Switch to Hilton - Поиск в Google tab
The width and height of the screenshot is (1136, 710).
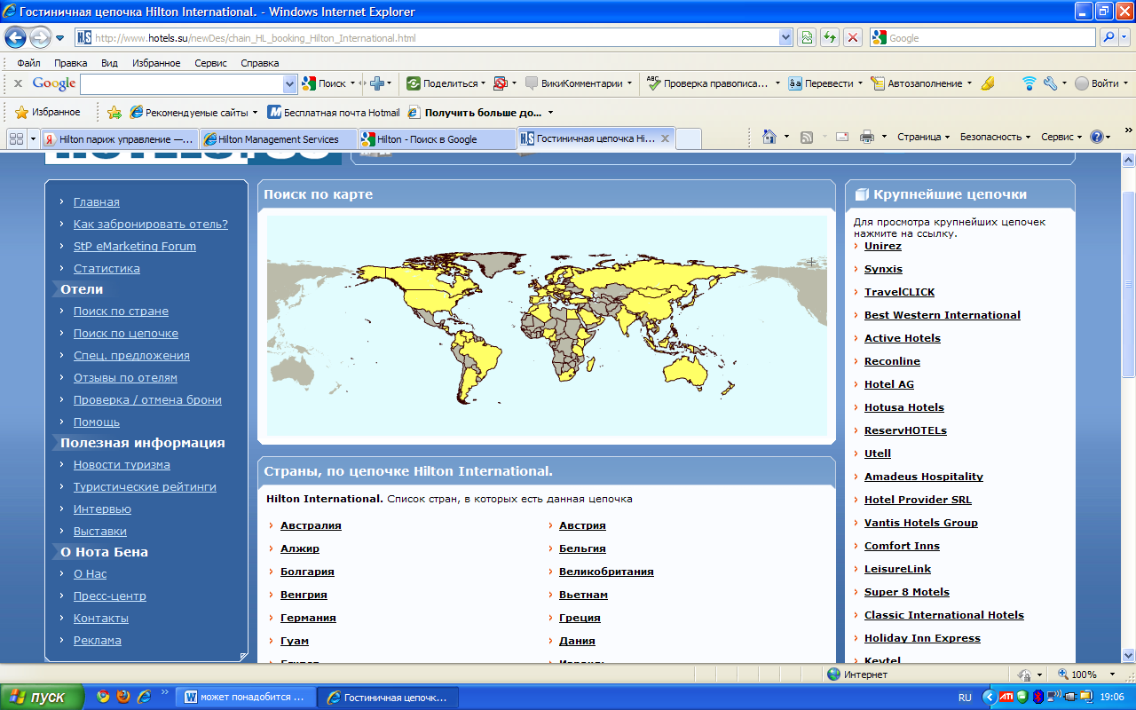coord(437,139)
